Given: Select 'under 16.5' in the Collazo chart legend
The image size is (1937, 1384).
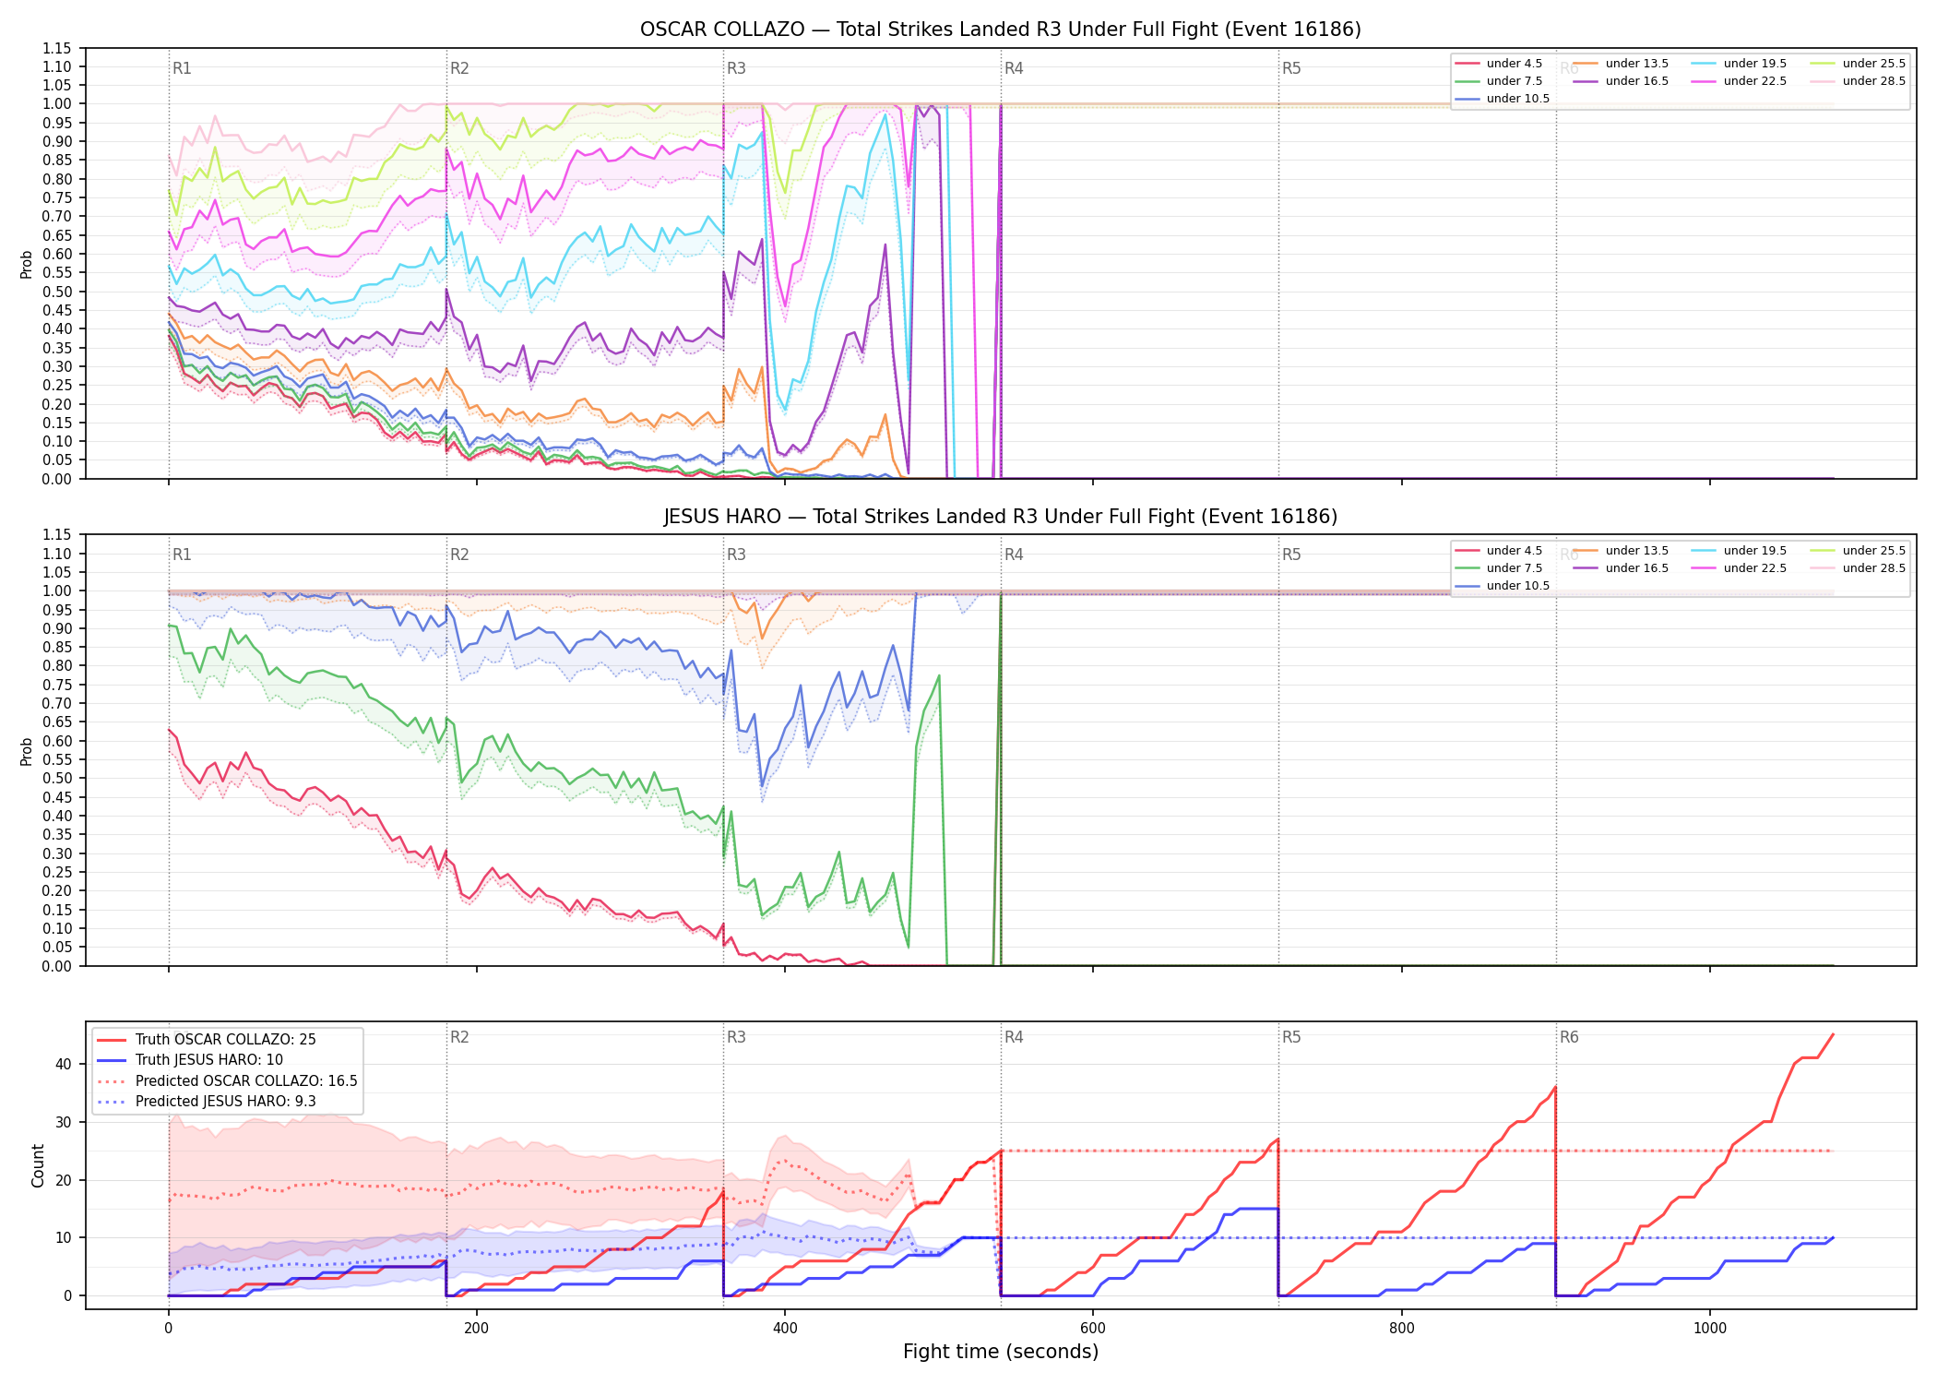Looking at the screenshot, I should pos(1622,81).
